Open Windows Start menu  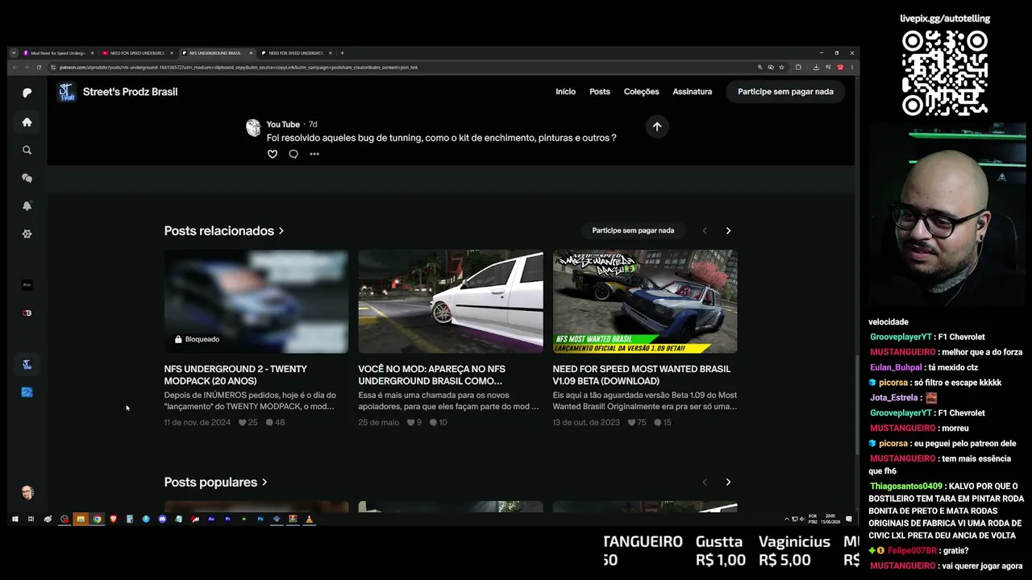(x=15, y=520)
